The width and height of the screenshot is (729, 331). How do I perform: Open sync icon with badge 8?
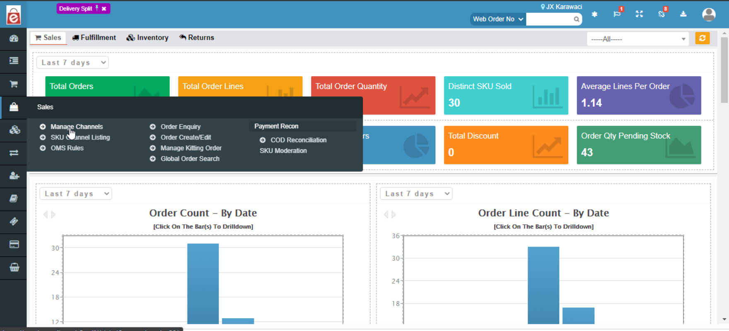661,14
